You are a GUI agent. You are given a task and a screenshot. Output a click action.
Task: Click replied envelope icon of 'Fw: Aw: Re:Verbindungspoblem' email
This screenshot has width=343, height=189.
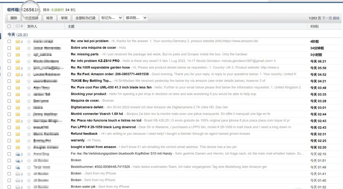click(x=18, y=154)
